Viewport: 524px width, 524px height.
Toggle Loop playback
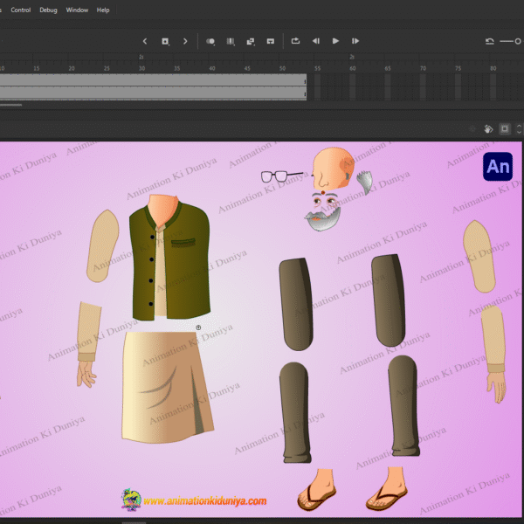[295, 41]
